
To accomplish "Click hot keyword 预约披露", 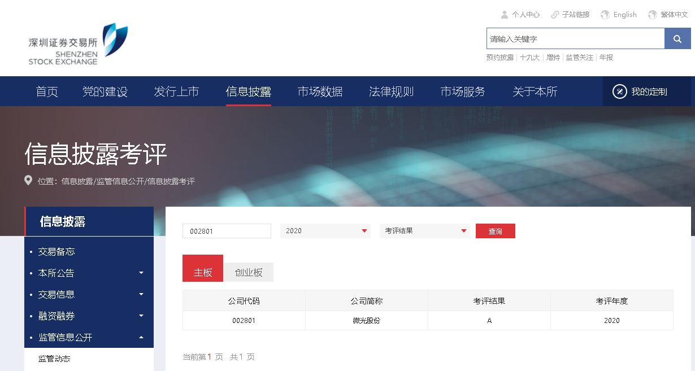I will 500,58.
